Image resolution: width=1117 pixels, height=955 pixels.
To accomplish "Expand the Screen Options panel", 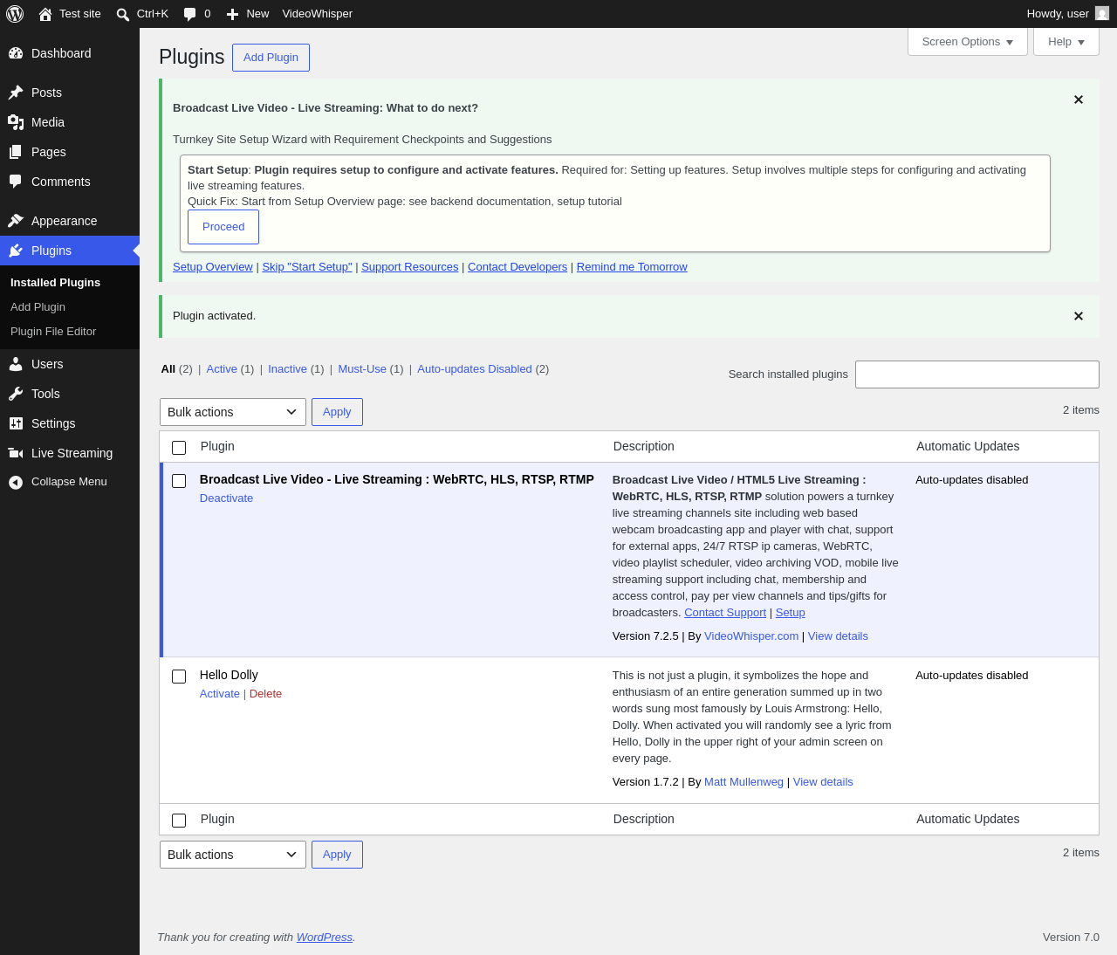I will point(968,42).
